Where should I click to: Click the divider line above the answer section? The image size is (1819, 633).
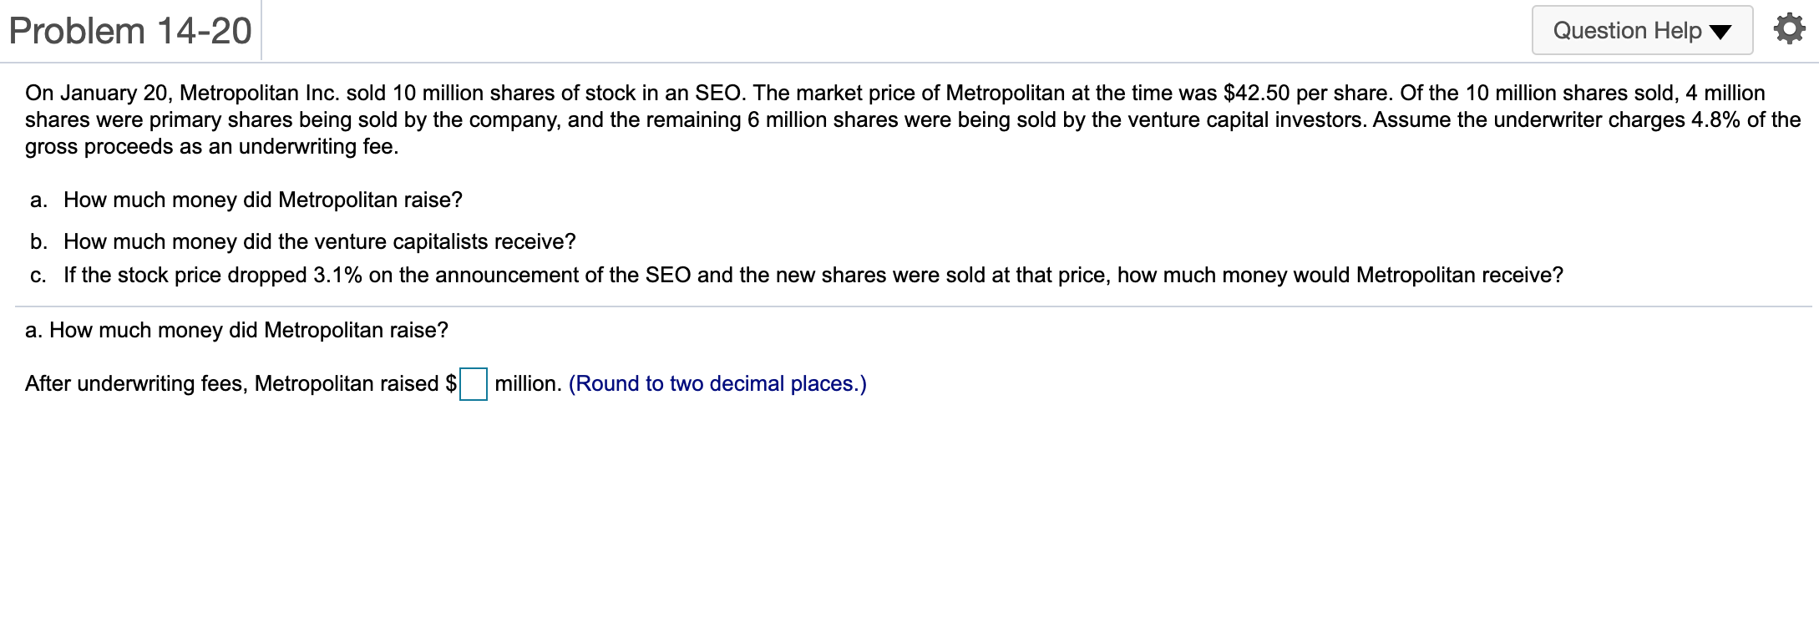(912, 306)
